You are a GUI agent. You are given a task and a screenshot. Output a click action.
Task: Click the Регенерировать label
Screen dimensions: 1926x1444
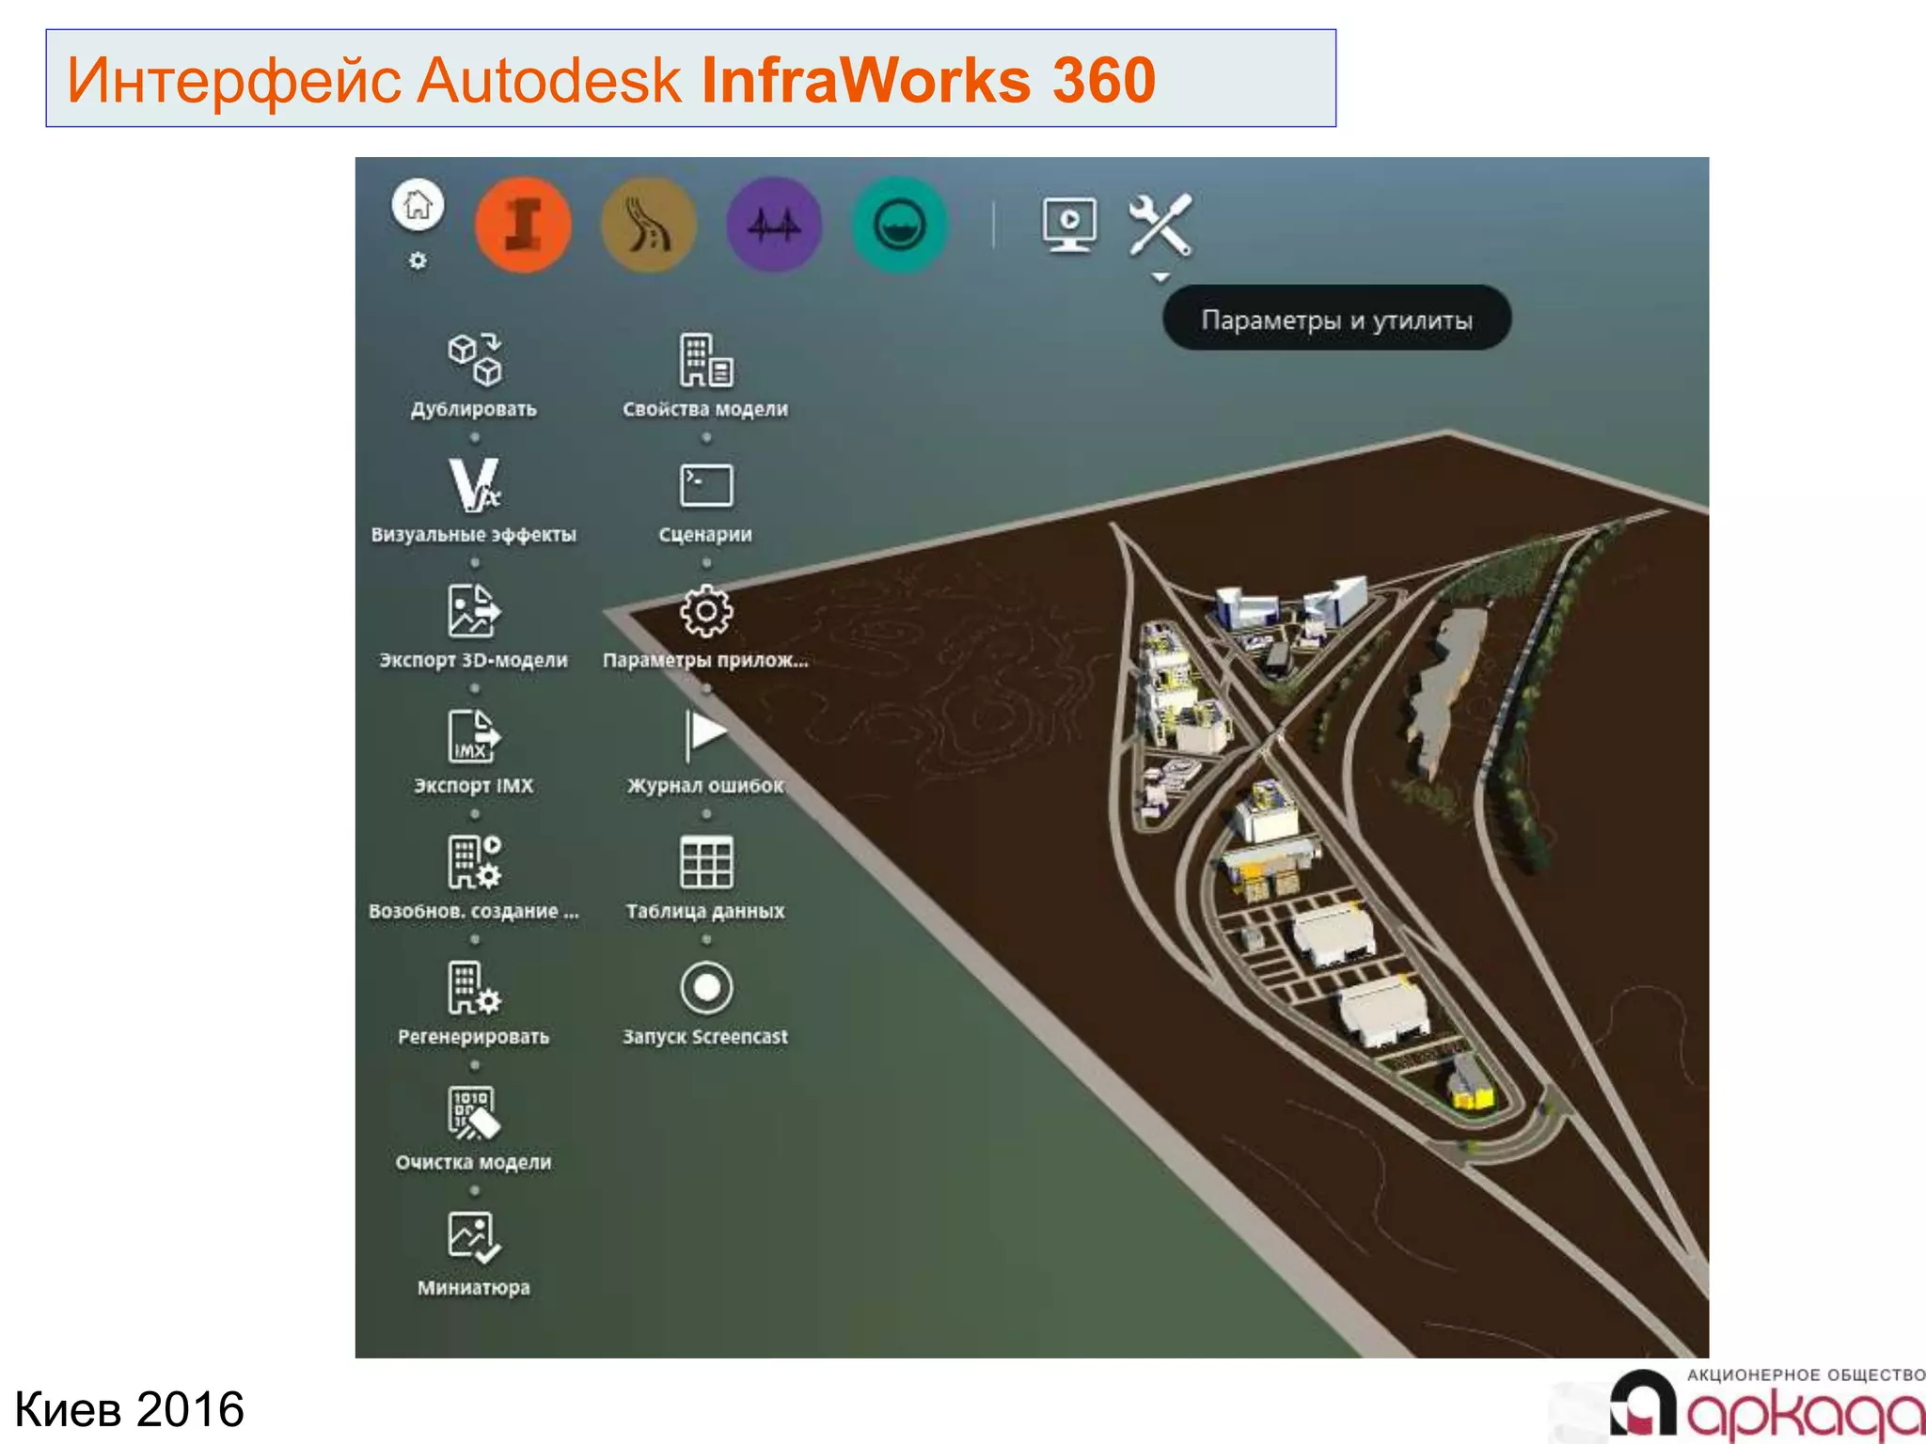click(474, 1037)
